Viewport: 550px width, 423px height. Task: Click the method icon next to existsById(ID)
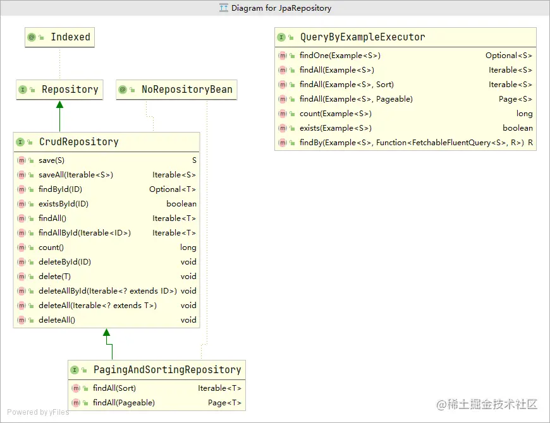[x=21, y=204]
